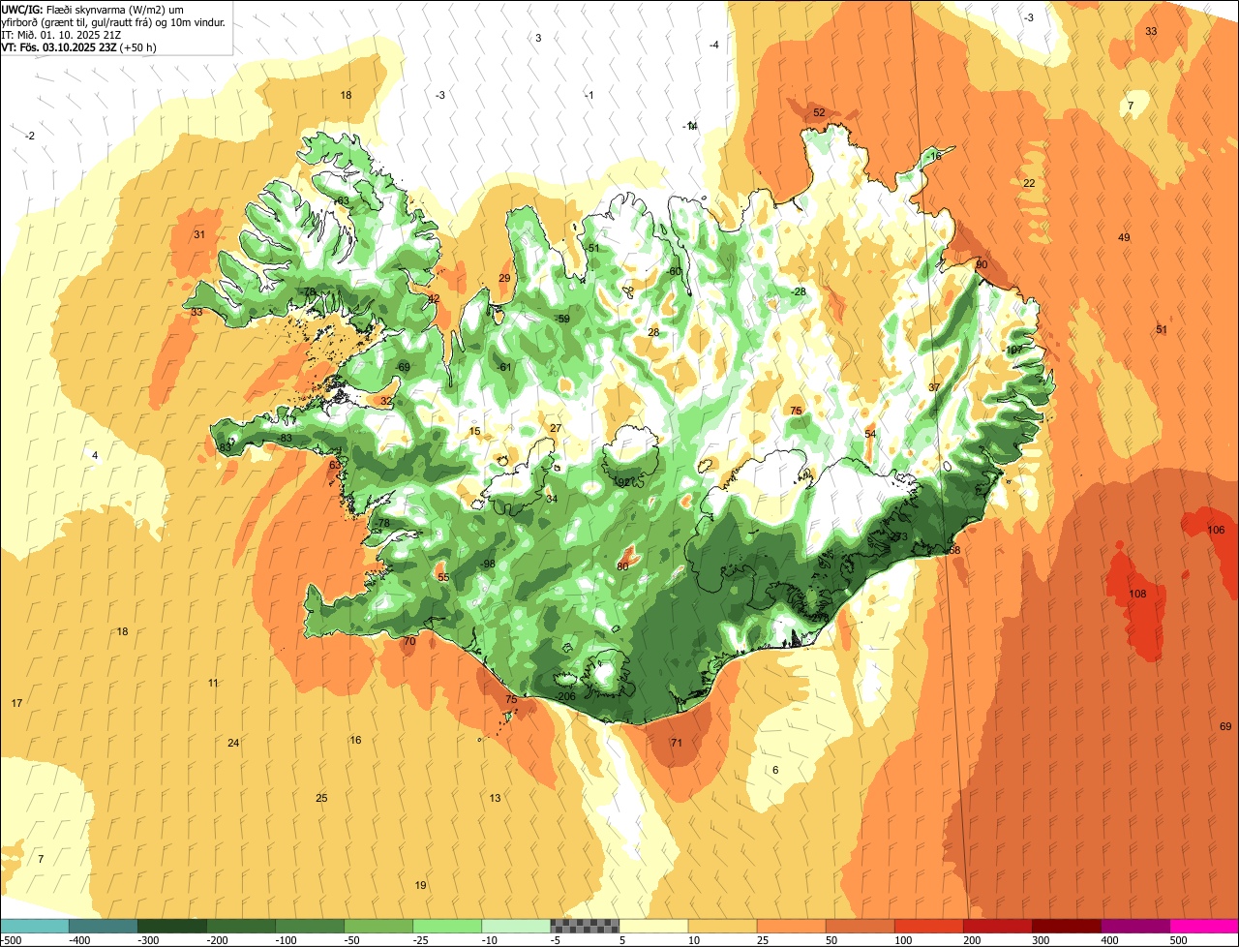Pick the legend swatch between -100 and -50

click(310, 926)
